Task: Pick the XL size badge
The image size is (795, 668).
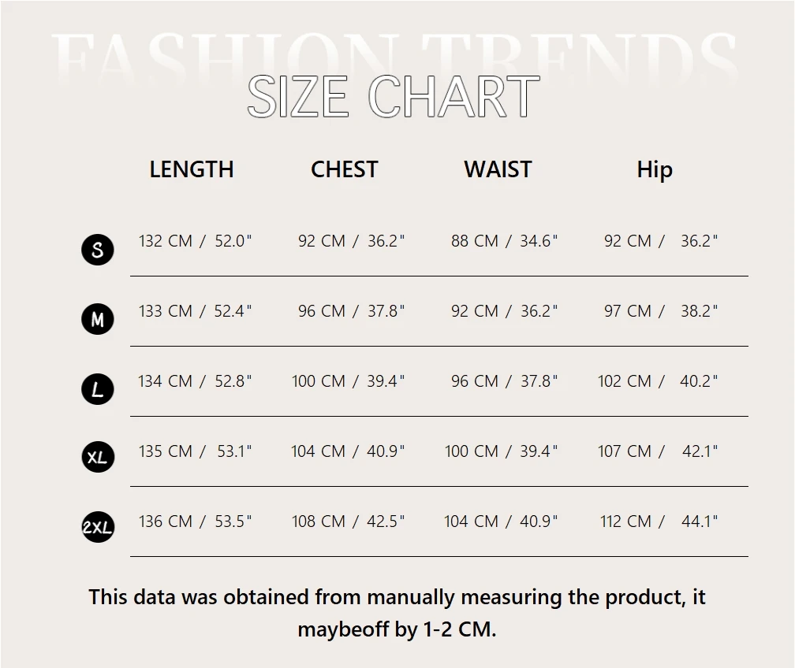Action: coord(98,457)
